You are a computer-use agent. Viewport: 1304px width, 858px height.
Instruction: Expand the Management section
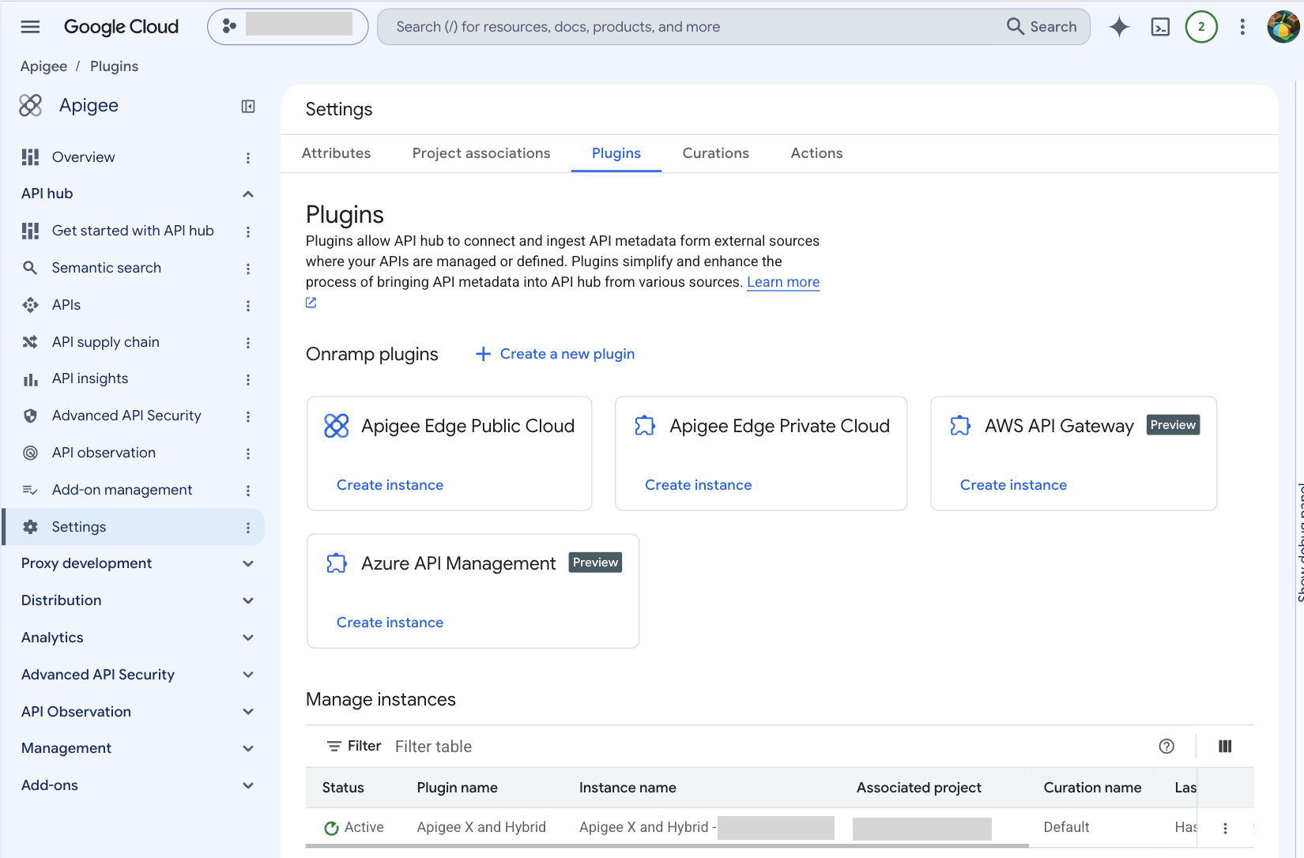[x=248, y=748]
